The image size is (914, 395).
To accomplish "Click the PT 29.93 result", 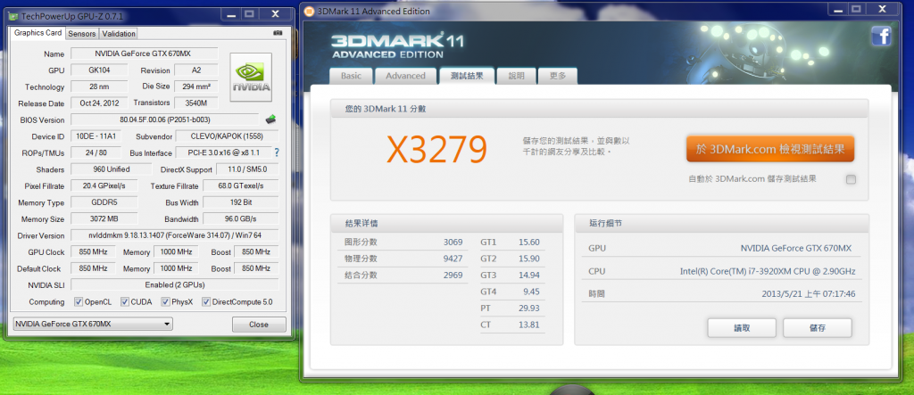I will coord(511,308).
